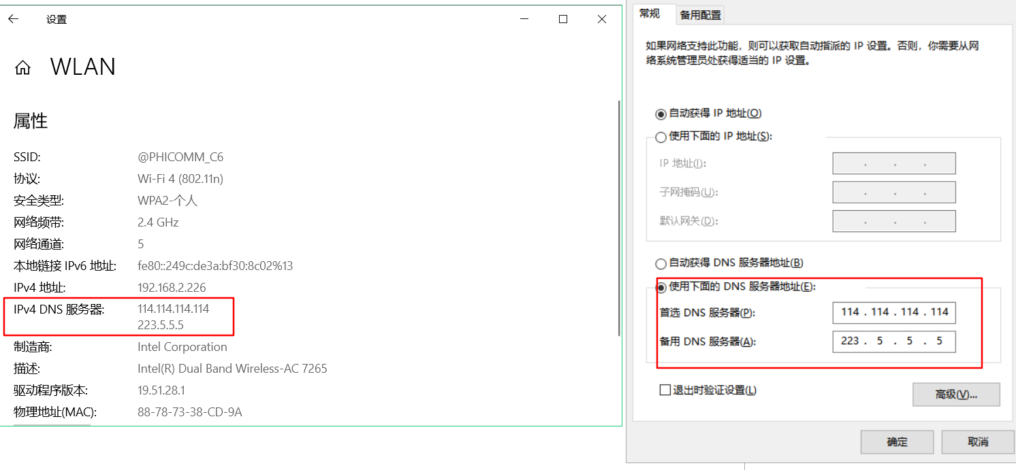Select the SSID value @PHICOMM_C6
This screenshot has height=470, width=1016.
[180, 157]
